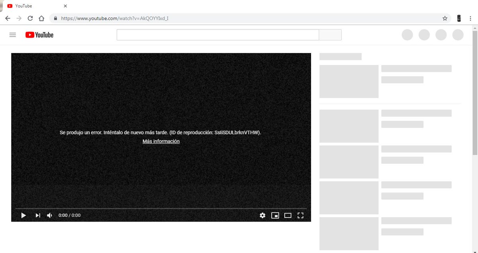Click the video progress bar

pyautogui.click(x=161, y=208)
